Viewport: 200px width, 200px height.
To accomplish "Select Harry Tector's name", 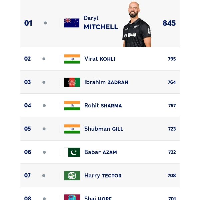I will click(103, 176).
